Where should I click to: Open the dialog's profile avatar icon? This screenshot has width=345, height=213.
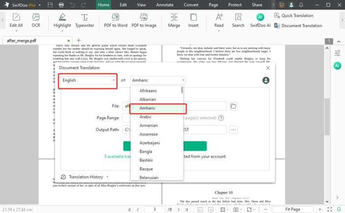pyautogui.click(x=266, y=80)
